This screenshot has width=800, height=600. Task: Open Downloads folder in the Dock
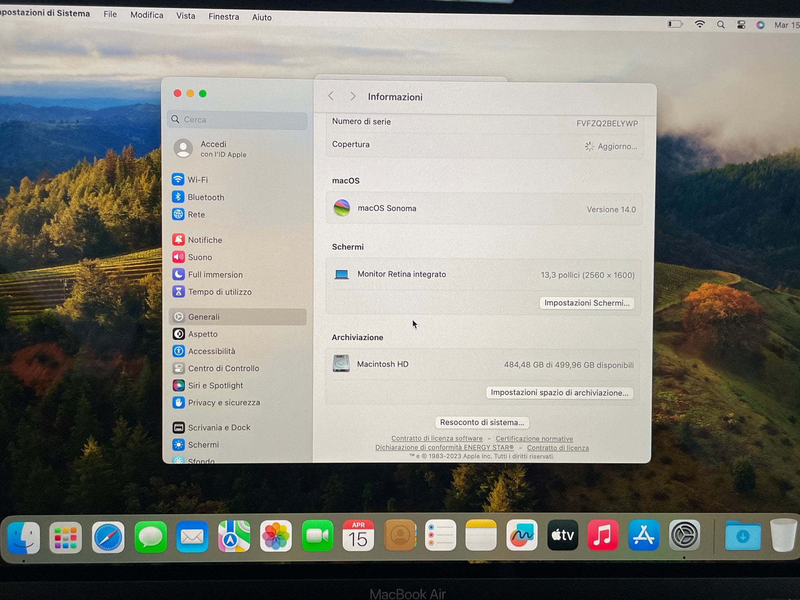(x=743, y=535)
